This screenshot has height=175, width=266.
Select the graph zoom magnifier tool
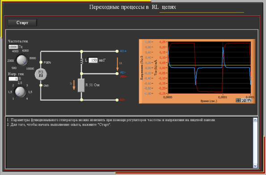(244, 100)
